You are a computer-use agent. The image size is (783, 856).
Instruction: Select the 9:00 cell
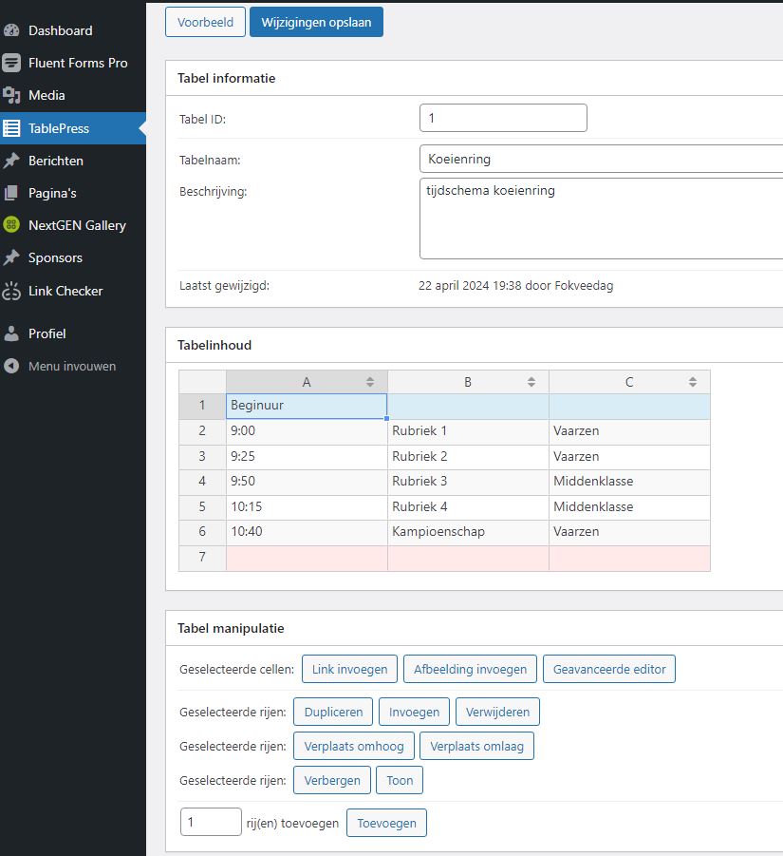(x=307, y=431)
